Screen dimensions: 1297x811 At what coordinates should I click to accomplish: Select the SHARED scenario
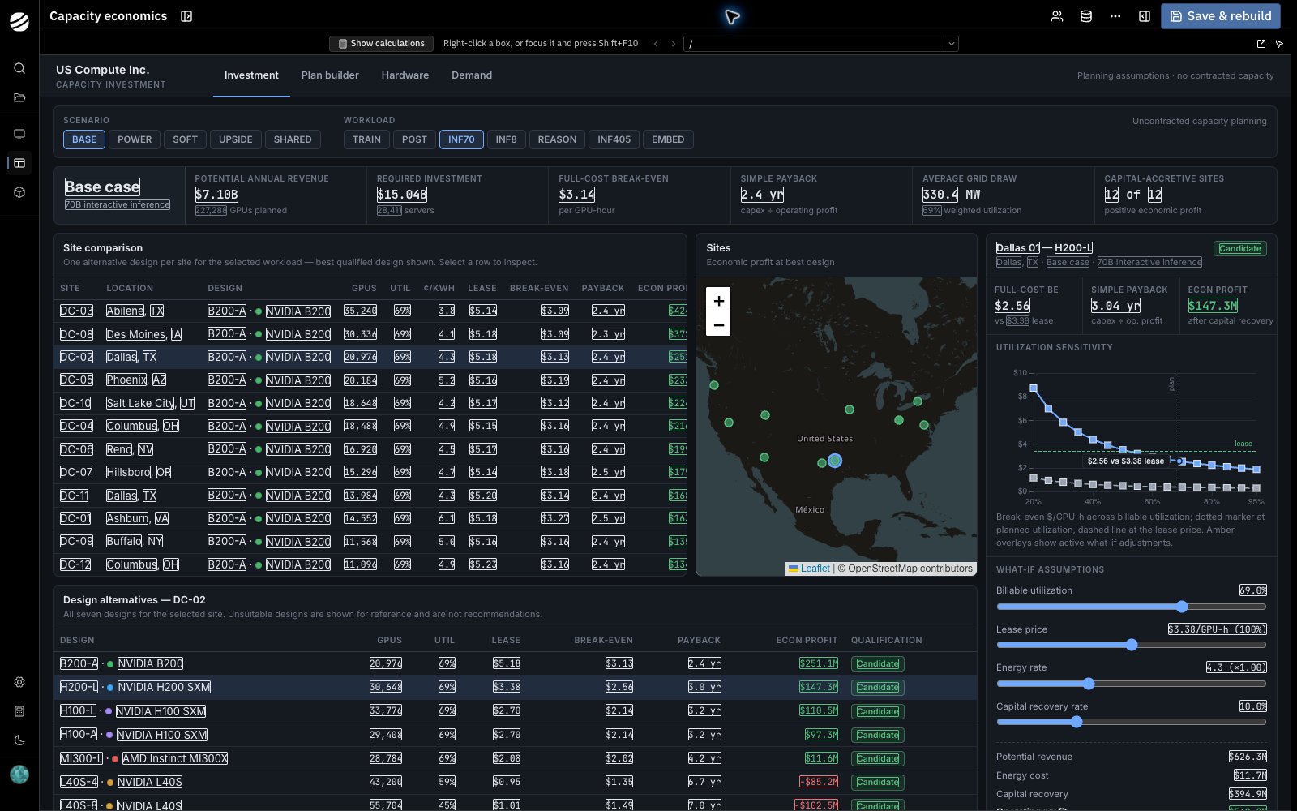point(293,139)
